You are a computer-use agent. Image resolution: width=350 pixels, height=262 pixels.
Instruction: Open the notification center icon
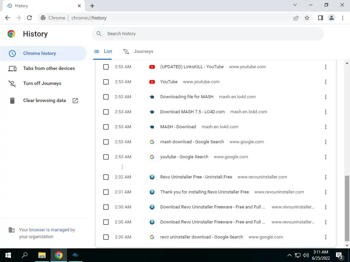339,255
